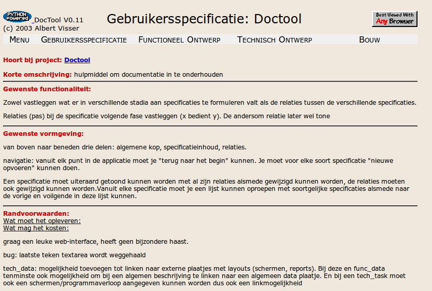Click the Gewenste functionaliteit heading
Image resolution: width=432 pixels, height=291 pixels.
[x=47, y=89]
